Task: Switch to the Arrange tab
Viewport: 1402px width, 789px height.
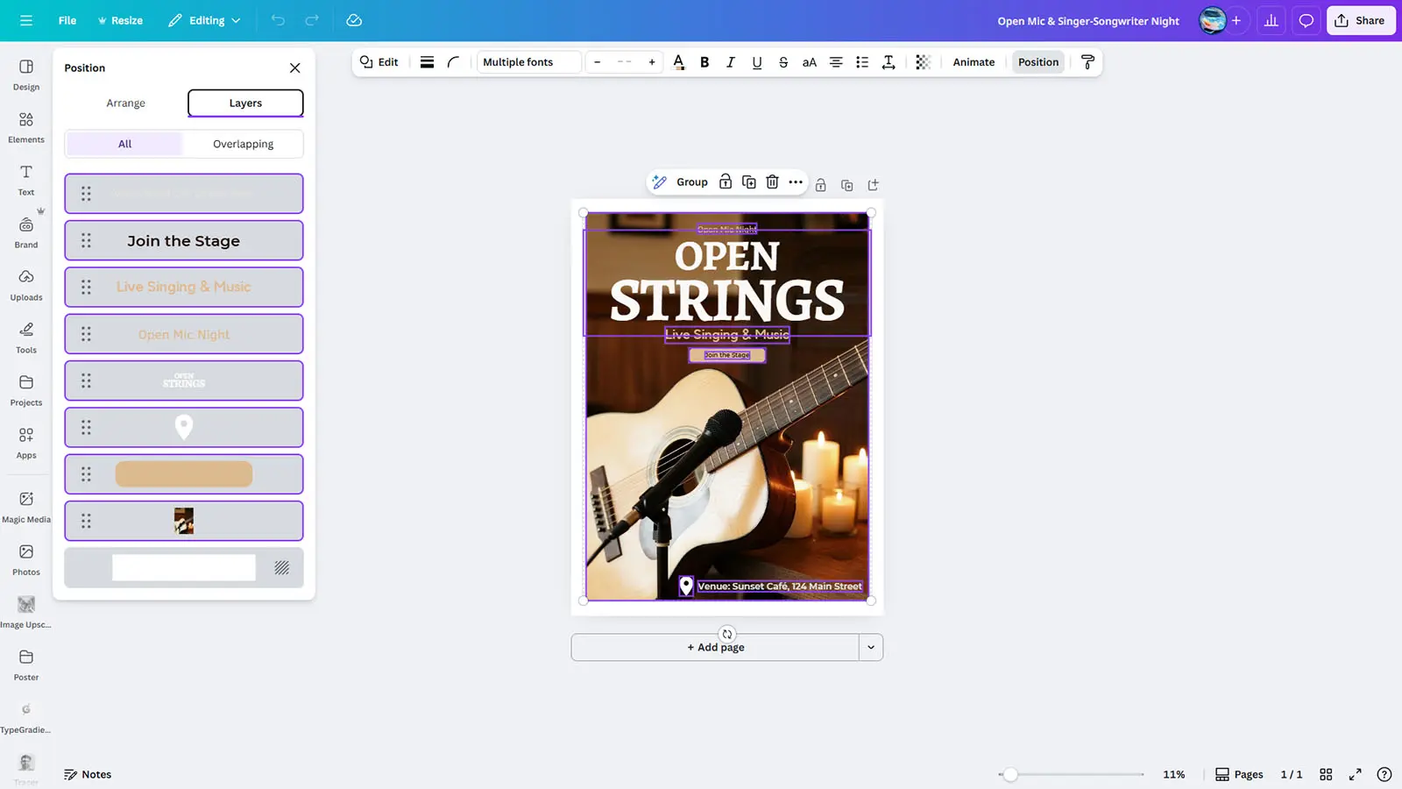Action: [x=125, y=103]
